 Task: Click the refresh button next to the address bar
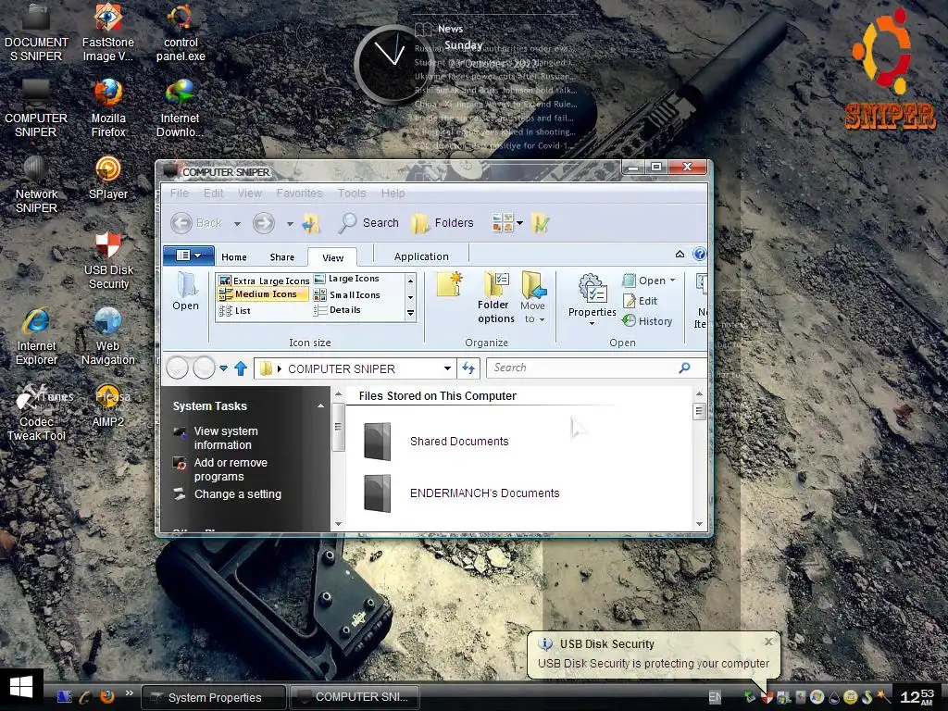pyautogui.click(x=468, y=368)
